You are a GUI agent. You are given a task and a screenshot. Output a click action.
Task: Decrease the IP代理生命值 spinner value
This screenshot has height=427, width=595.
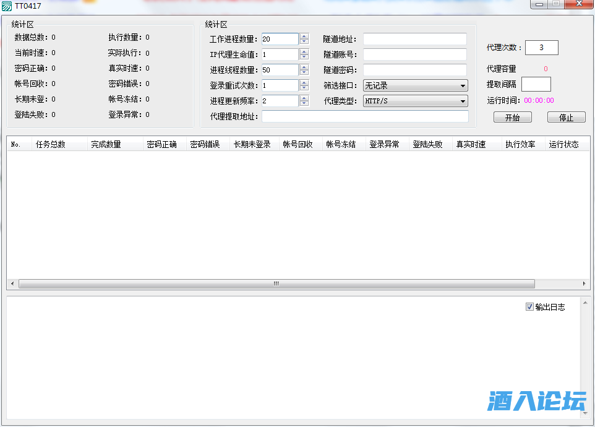[304, 58]
